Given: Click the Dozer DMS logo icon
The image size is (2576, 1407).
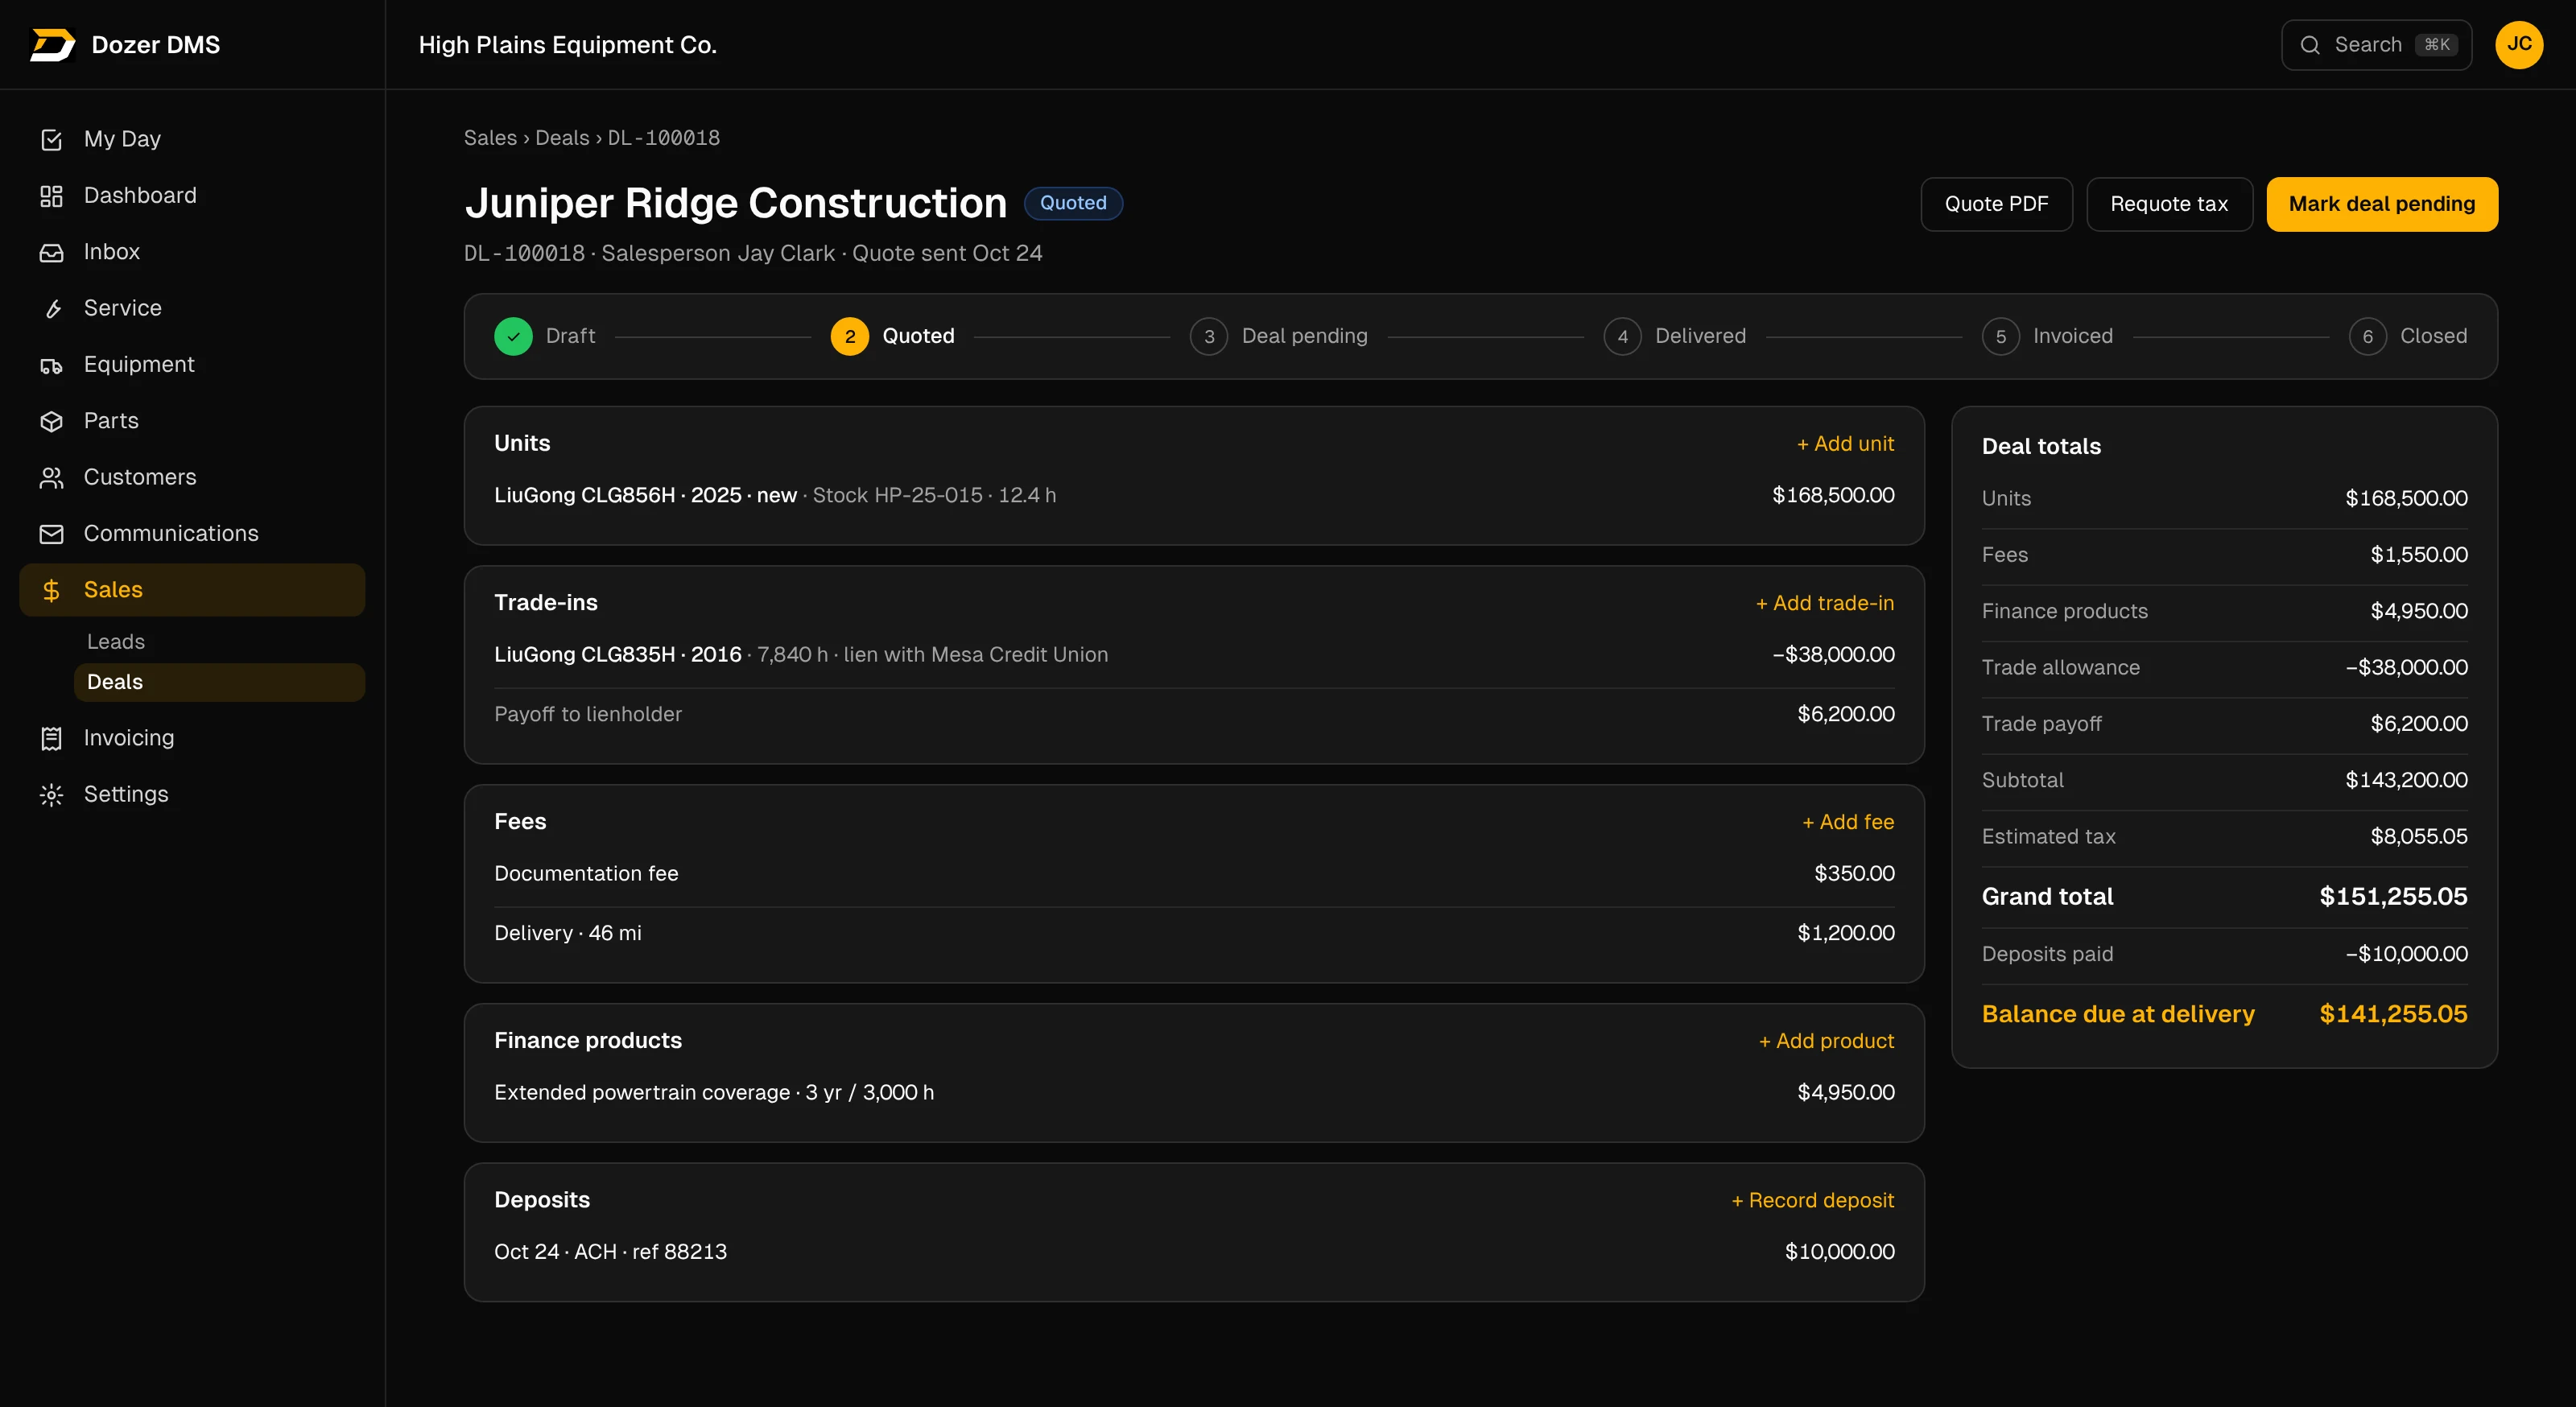Looking at the screenshot, I should click(x=52, y=45).
